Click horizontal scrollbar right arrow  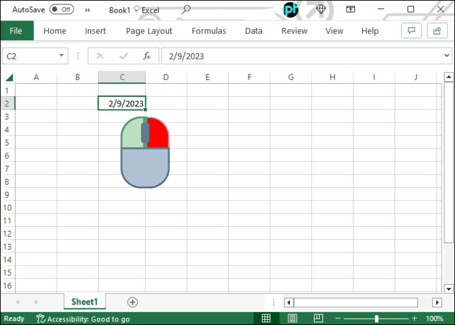coord(437,303)
